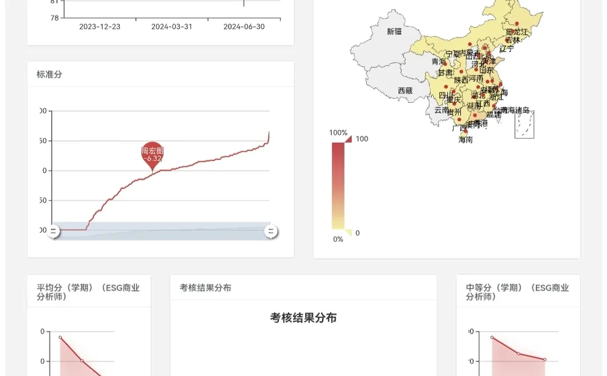Click the 中等分（学期） panel title

click(x=517, y=292)
